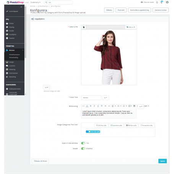Image resolution: width=174 pixels, height=174 pixels.
Task: Click the Expandera alla button
Action: coord(116,125)
